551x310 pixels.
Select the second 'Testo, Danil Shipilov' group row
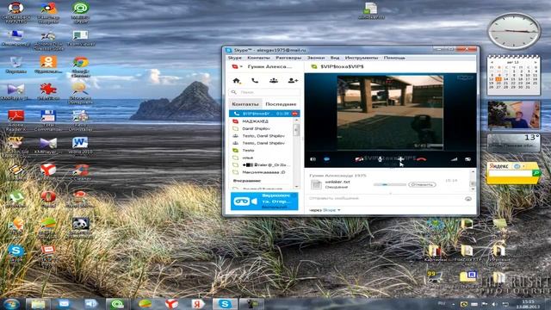coord(261,144)
